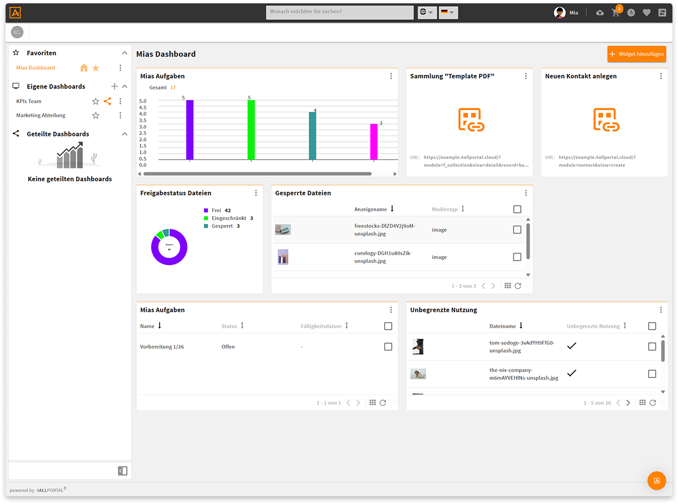
Task: Sort Gesperrte Dateien by Medientyp
Action: coord(448,209)
